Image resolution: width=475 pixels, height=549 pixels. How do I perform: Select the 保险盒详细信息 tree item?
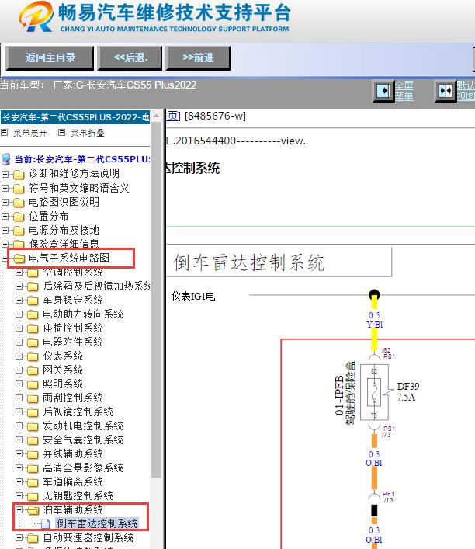click(x=64, y=243)
